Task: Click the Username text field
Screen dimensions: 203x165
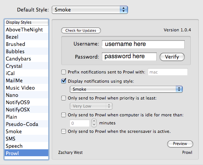Action: (x=143, y=44)
